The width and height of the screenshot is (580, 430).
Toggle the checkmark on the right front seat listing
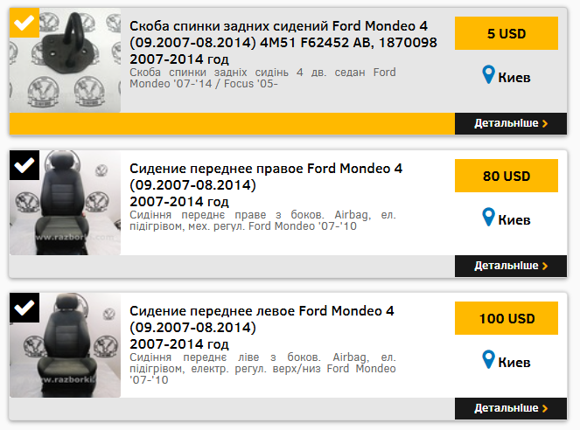coord(24,165)
